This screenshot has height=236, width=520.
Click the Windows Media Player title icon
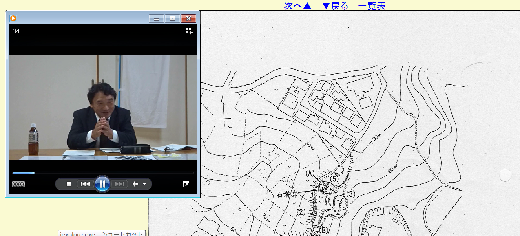(13, 18)
